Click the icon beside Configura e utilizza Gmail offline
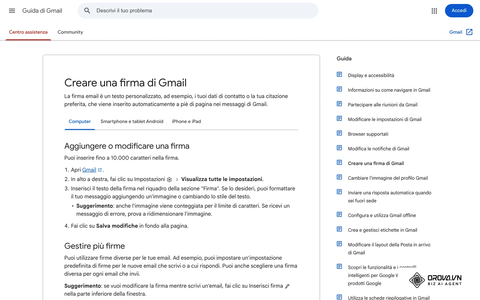This screenshot has height=300, width=480. [339, 214]
